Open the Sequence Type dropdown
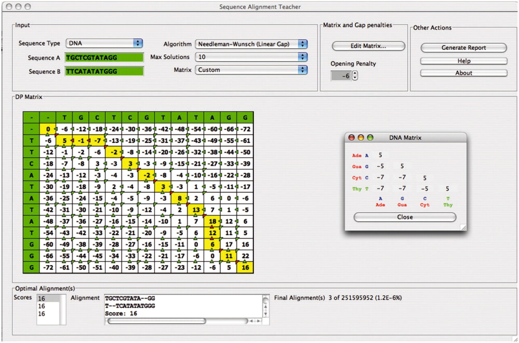Viewport: 519px width, 343px height. [x=104, y=43]
